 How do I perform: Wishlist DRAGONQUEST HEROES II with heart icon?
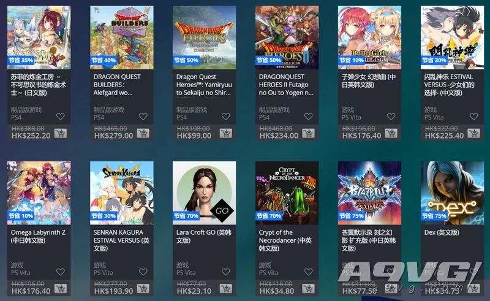pos(309,116)
